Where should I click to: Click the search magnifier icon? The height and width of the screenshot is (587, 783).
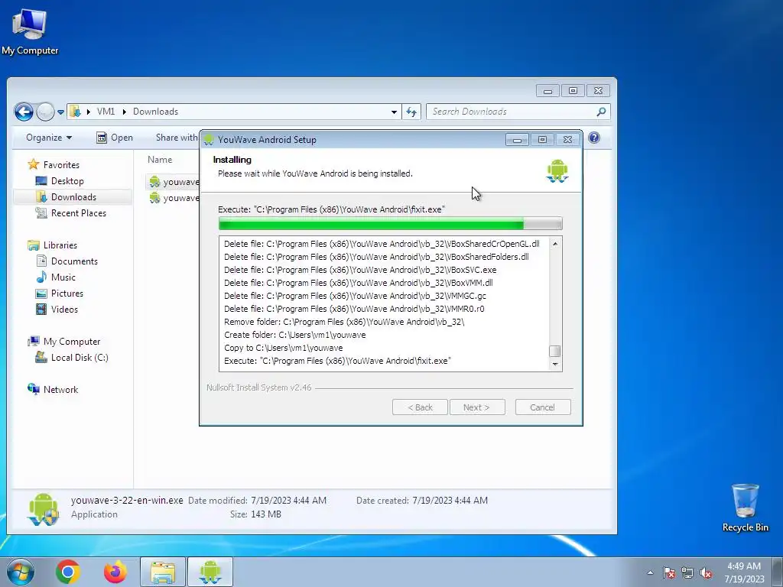click(x=602, y=112)
